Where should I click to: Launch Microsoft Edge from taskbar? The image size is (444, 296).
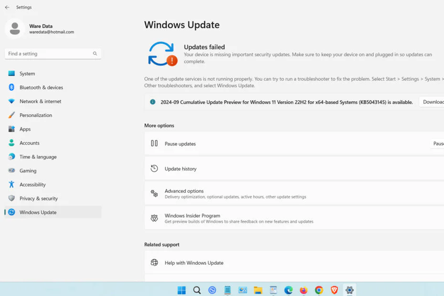(x=288, y=290)
